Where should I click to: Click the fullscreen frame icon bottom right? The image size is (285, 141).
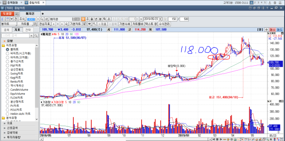[282, 139]
